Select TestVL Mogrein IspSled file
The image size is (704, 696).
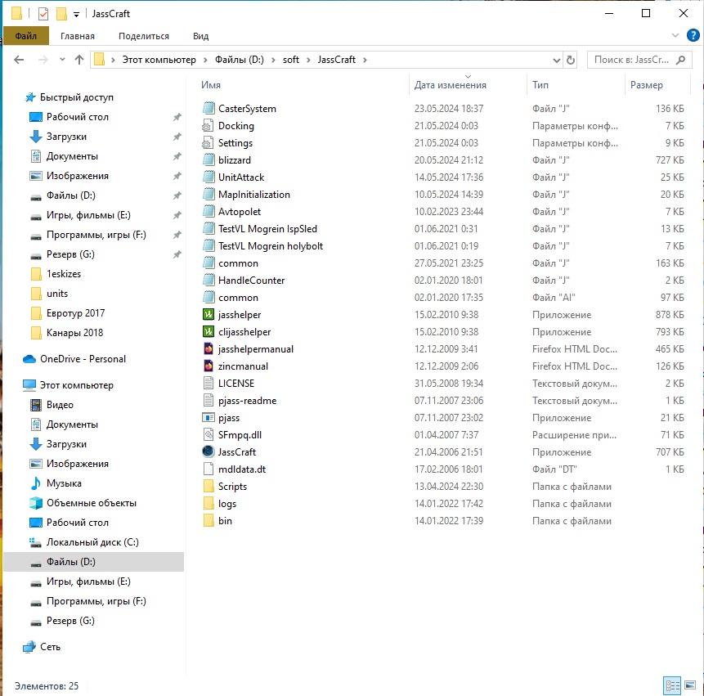click(x=267, y=228)
